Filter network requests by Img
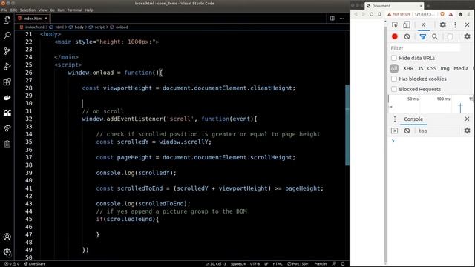The image size is (475, 267). pyautogui.click(x=445, y=68)
